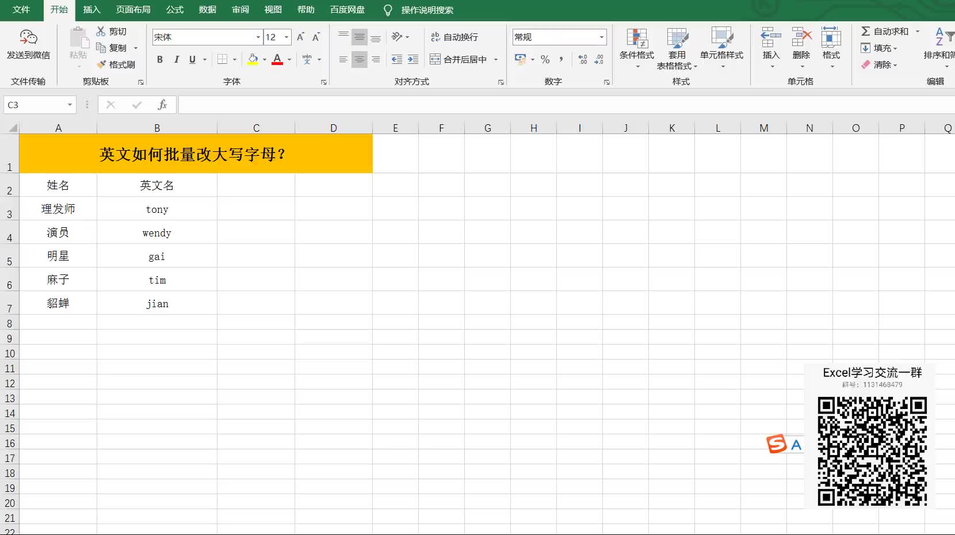Image resolution: width=955 pixels, height=535 pixels.
Task: Switch to 百度网盘 tab
Action: pyautogui.click(x=347, y=10)
